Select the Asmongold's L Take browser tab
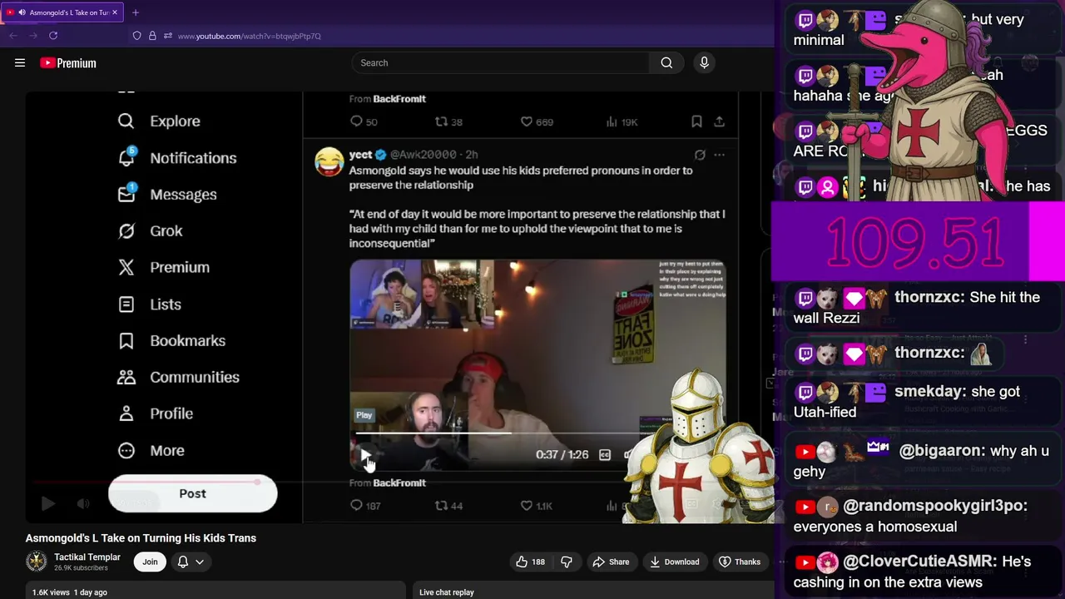Screen dimensions: 1065x599 [62, 12]
